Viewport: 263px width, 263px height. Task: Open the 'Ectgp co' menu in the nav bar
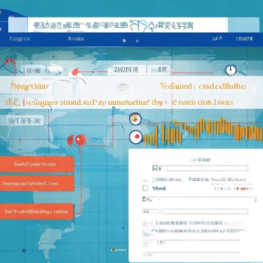pos(20,39)
